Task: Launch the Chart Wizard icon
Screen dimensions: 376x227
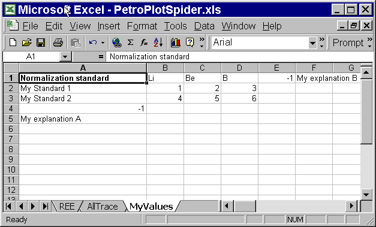Action: [x=175, y=43]
